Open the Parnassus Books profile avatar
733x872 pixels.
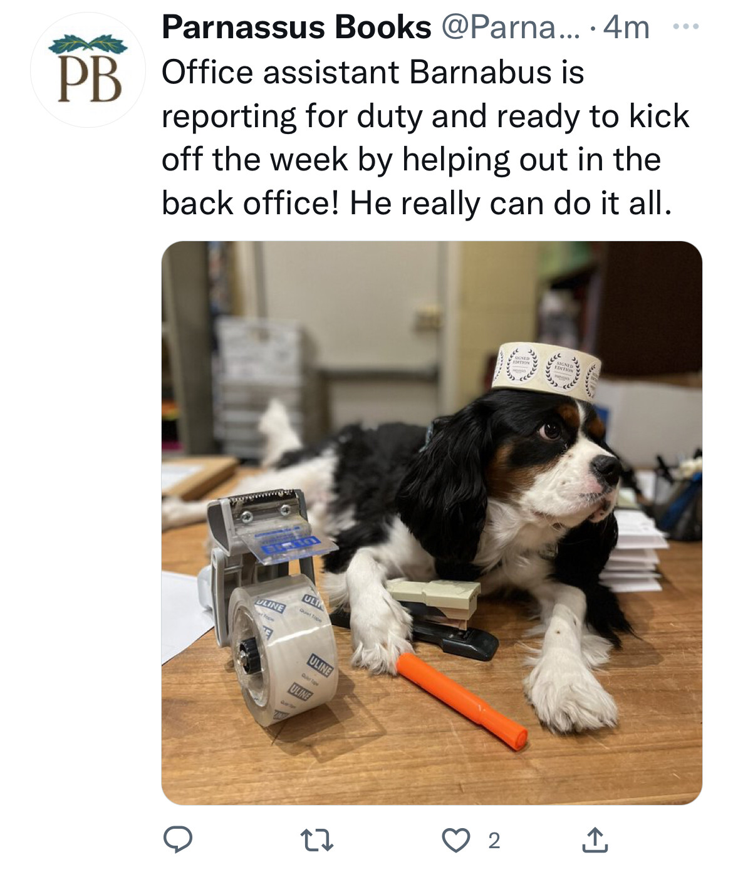(x=88, y=70)
